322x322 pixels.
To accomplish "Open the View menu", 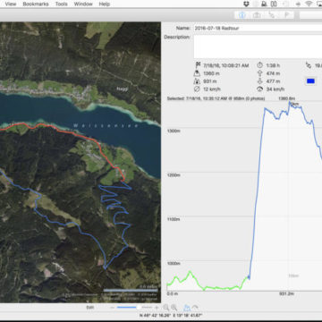I will 11,4.
